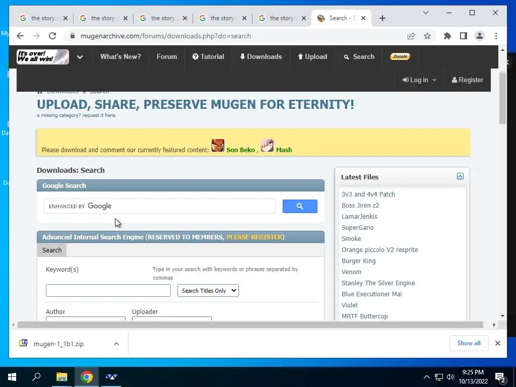Open File Explorer from taskbar
Viewport: 516px width, 387px height.
61,377
